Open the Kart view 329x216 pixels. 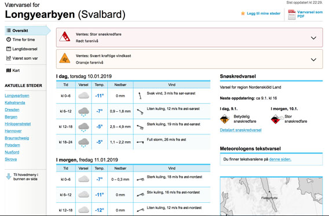[16, 71]
